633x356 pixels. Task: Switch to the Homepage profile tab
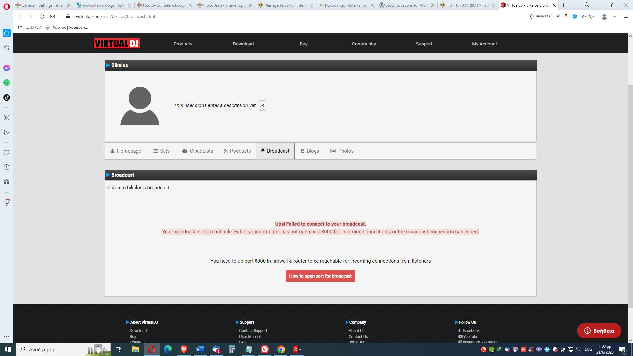pyautogui.click(x=126, y=151)
